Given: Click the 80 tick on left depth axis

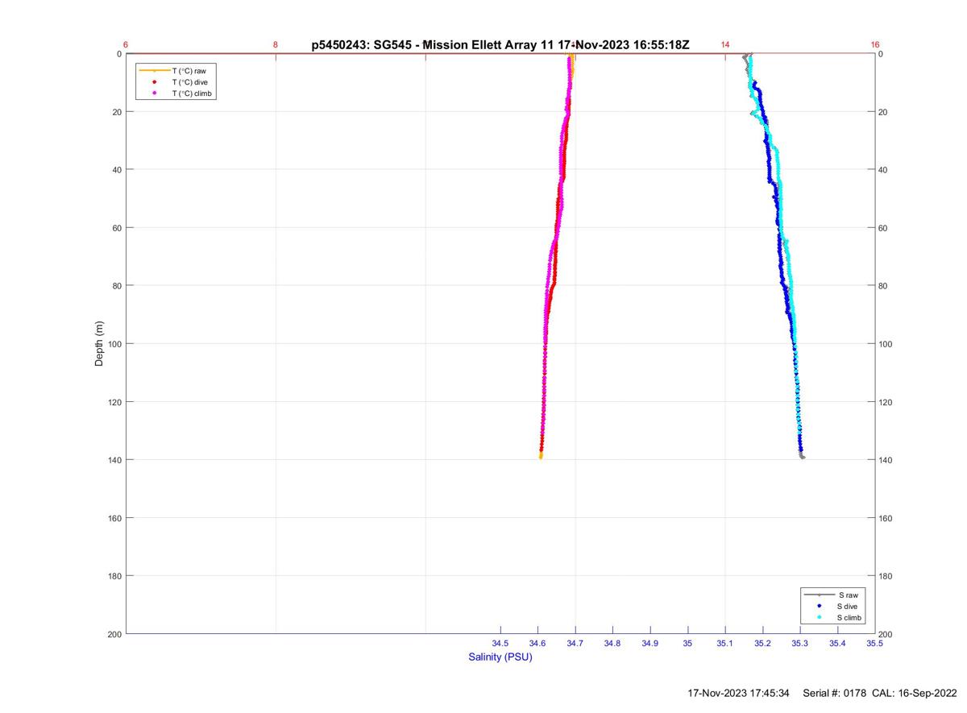Looking at the screenshot, I should pyautogui.click(x=117, y=286).
